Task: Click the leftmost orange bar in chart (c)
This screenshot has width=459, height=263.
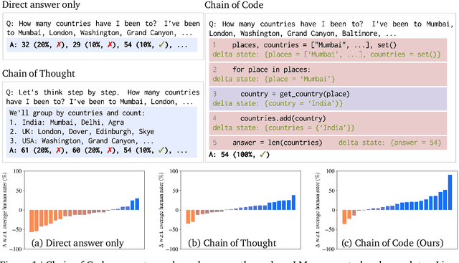Action: click(x=344, y=216)
